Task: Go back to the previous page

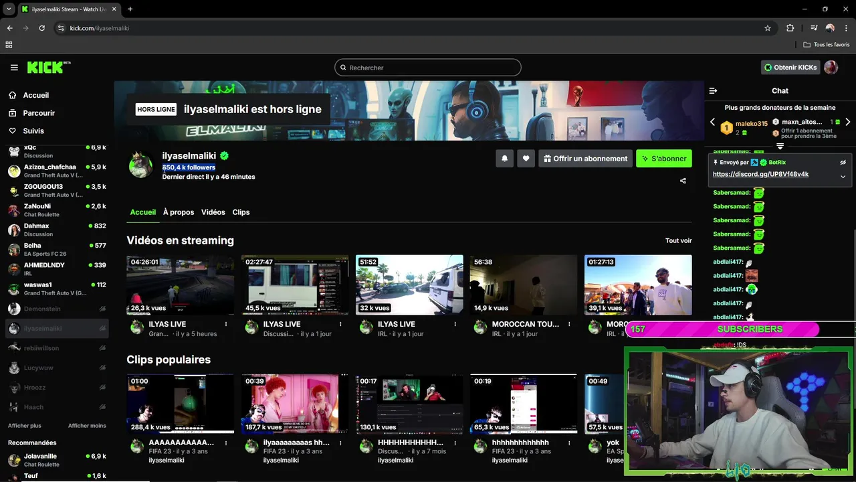Action: (x=9, y=28)
